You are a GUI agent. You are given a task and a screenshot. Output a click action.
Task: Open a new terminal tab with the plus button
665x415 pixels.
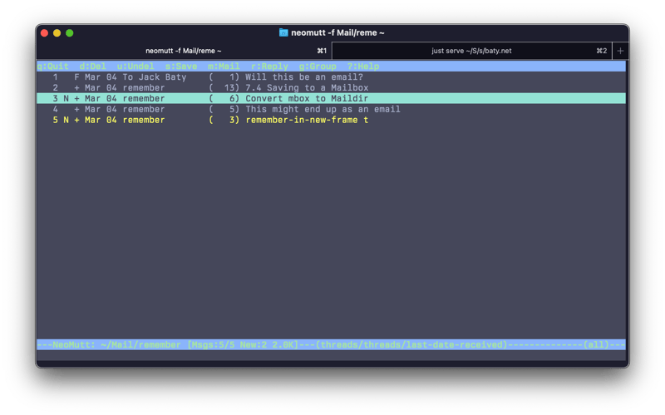[x=620, y=51]
